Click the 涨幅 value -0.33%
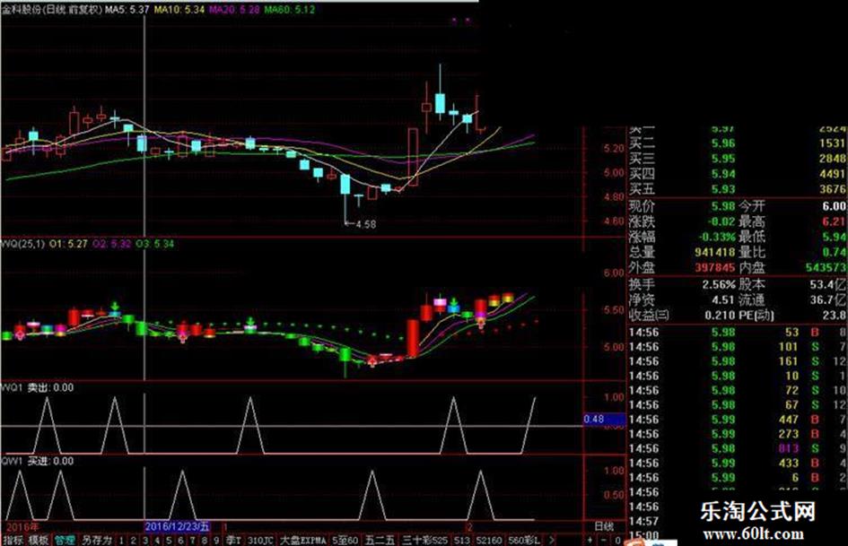 click(x=717, y=237)
